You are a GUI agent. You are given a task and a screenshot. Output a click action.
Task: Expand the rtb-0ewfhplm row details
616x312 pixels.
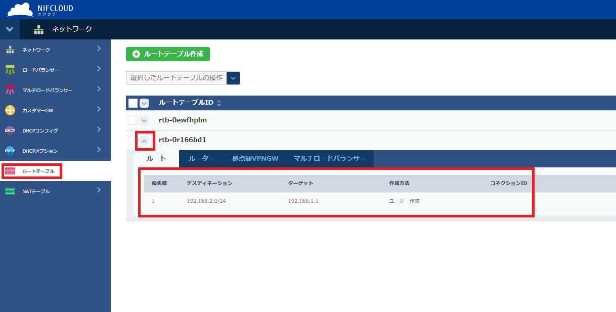coord(144,120)
